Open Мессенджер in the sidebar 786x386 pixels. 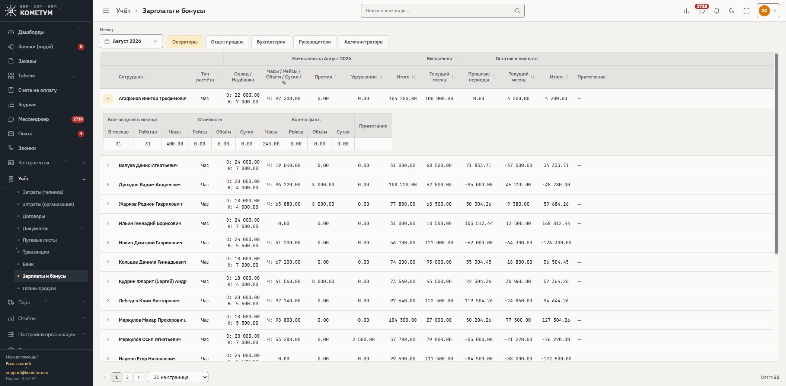click(x=47, y=119)
